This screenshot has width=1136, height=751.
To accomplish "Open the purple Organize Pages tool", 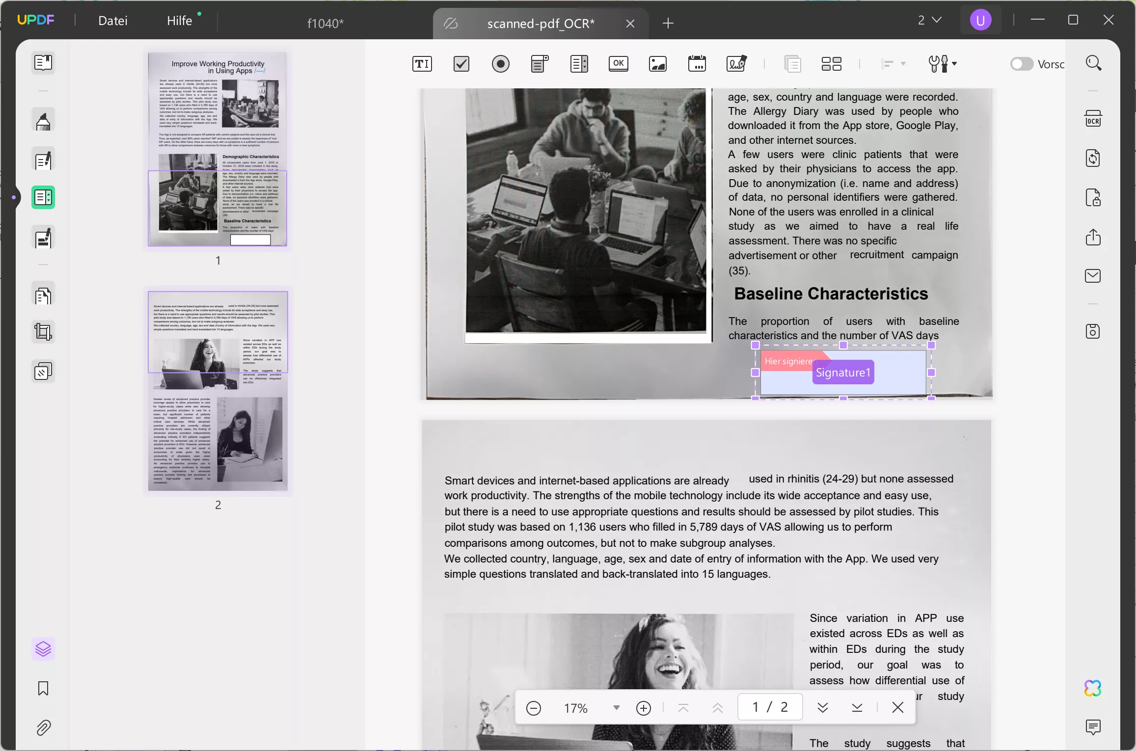I will coord(43,649).
